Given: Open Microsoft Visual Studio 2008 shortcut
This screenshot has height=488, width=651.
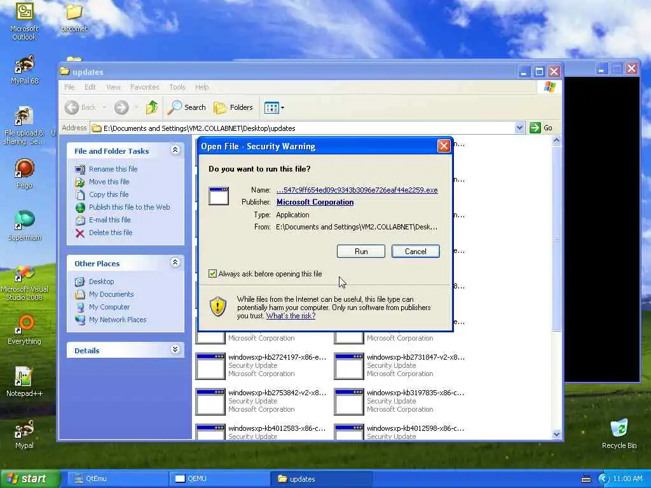Looking at the screenshot, I should (x=24, y=282).
